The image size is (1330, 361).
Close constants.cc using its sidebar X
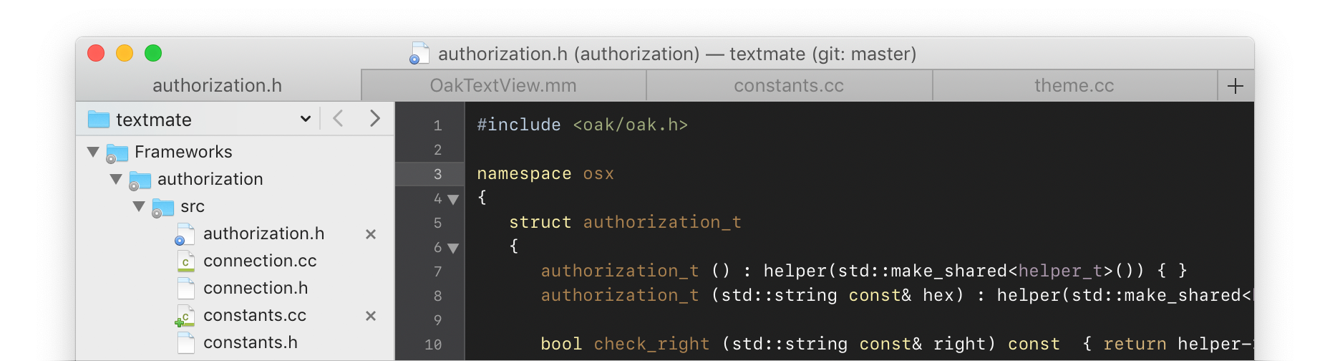371,316
